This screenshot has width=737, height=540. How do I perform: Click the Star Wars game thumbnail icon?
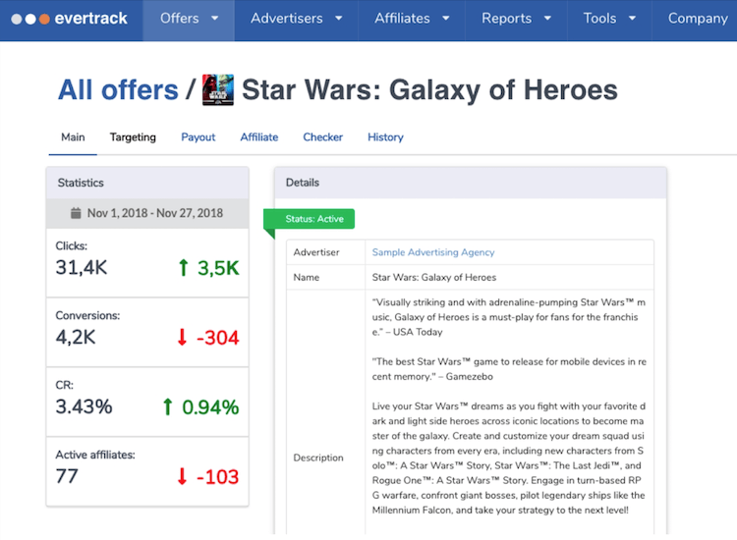pyautogui.click(x=217, y=89)
